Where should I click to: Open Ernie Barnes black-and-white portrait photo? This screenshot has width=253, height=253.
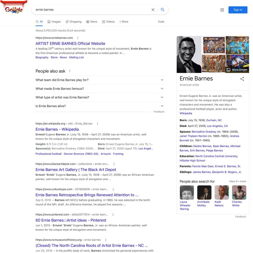(189, 55)
